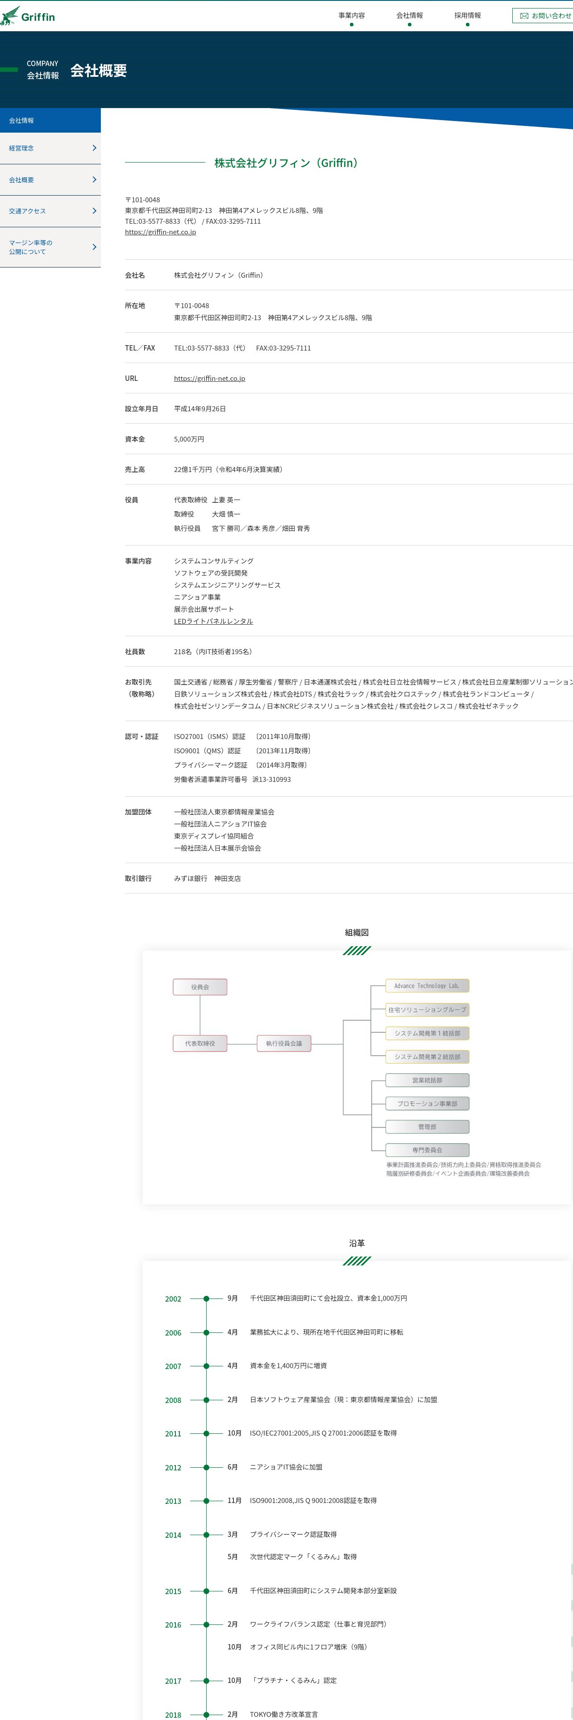Open the 会社情報 header menu
Viewport: 573px width, 1720px height.
pyautogui.click(x=410, y=15)
